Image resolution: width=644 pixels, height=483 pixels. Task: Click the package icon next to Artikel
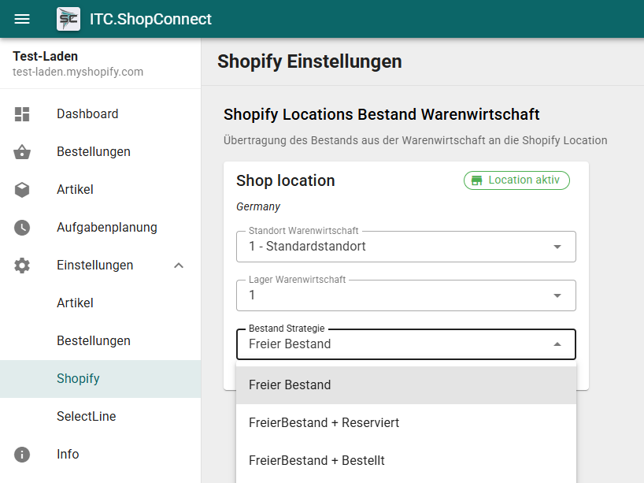click(22, 189)
